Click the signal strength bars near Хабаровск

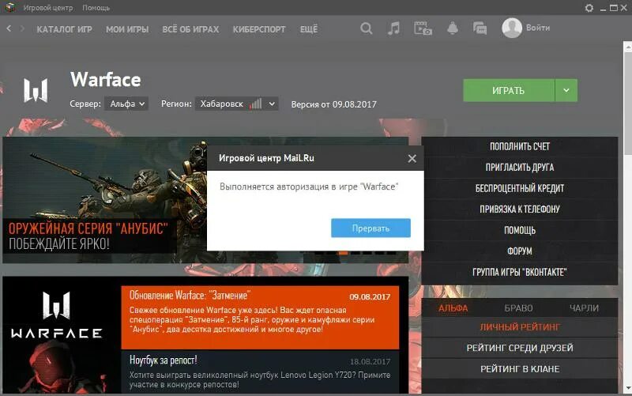(x=255, y=104)
